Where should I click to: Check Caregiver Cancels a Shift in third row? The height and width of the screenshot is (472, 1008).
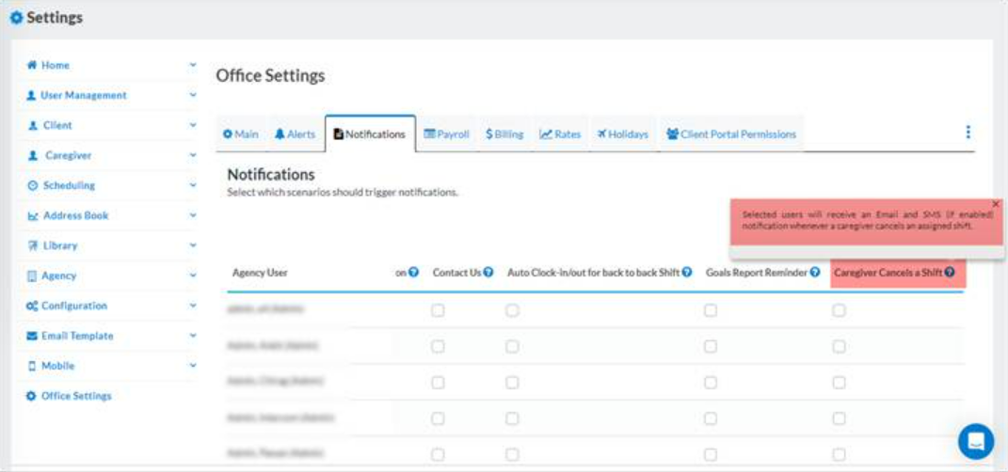[x=839, y=383]
